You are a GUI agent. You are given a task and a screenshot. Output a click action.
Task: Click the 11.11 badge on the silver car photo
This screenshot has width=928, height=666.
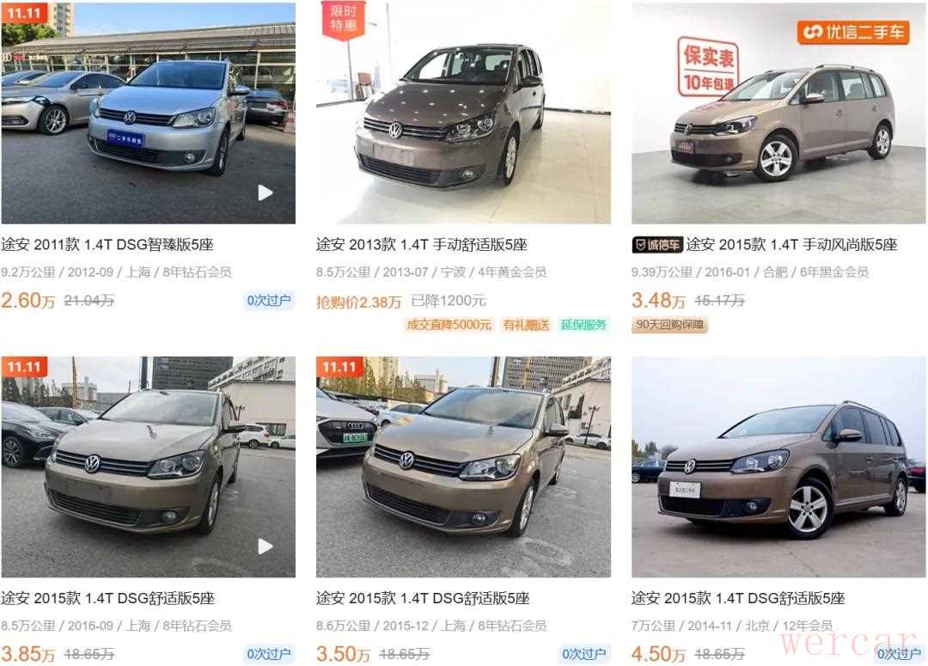coord(24,13)
